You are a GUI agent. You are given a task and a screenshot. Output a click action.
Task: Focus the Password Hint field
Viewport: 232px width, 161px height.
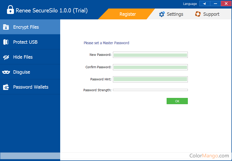pos(150,79)
